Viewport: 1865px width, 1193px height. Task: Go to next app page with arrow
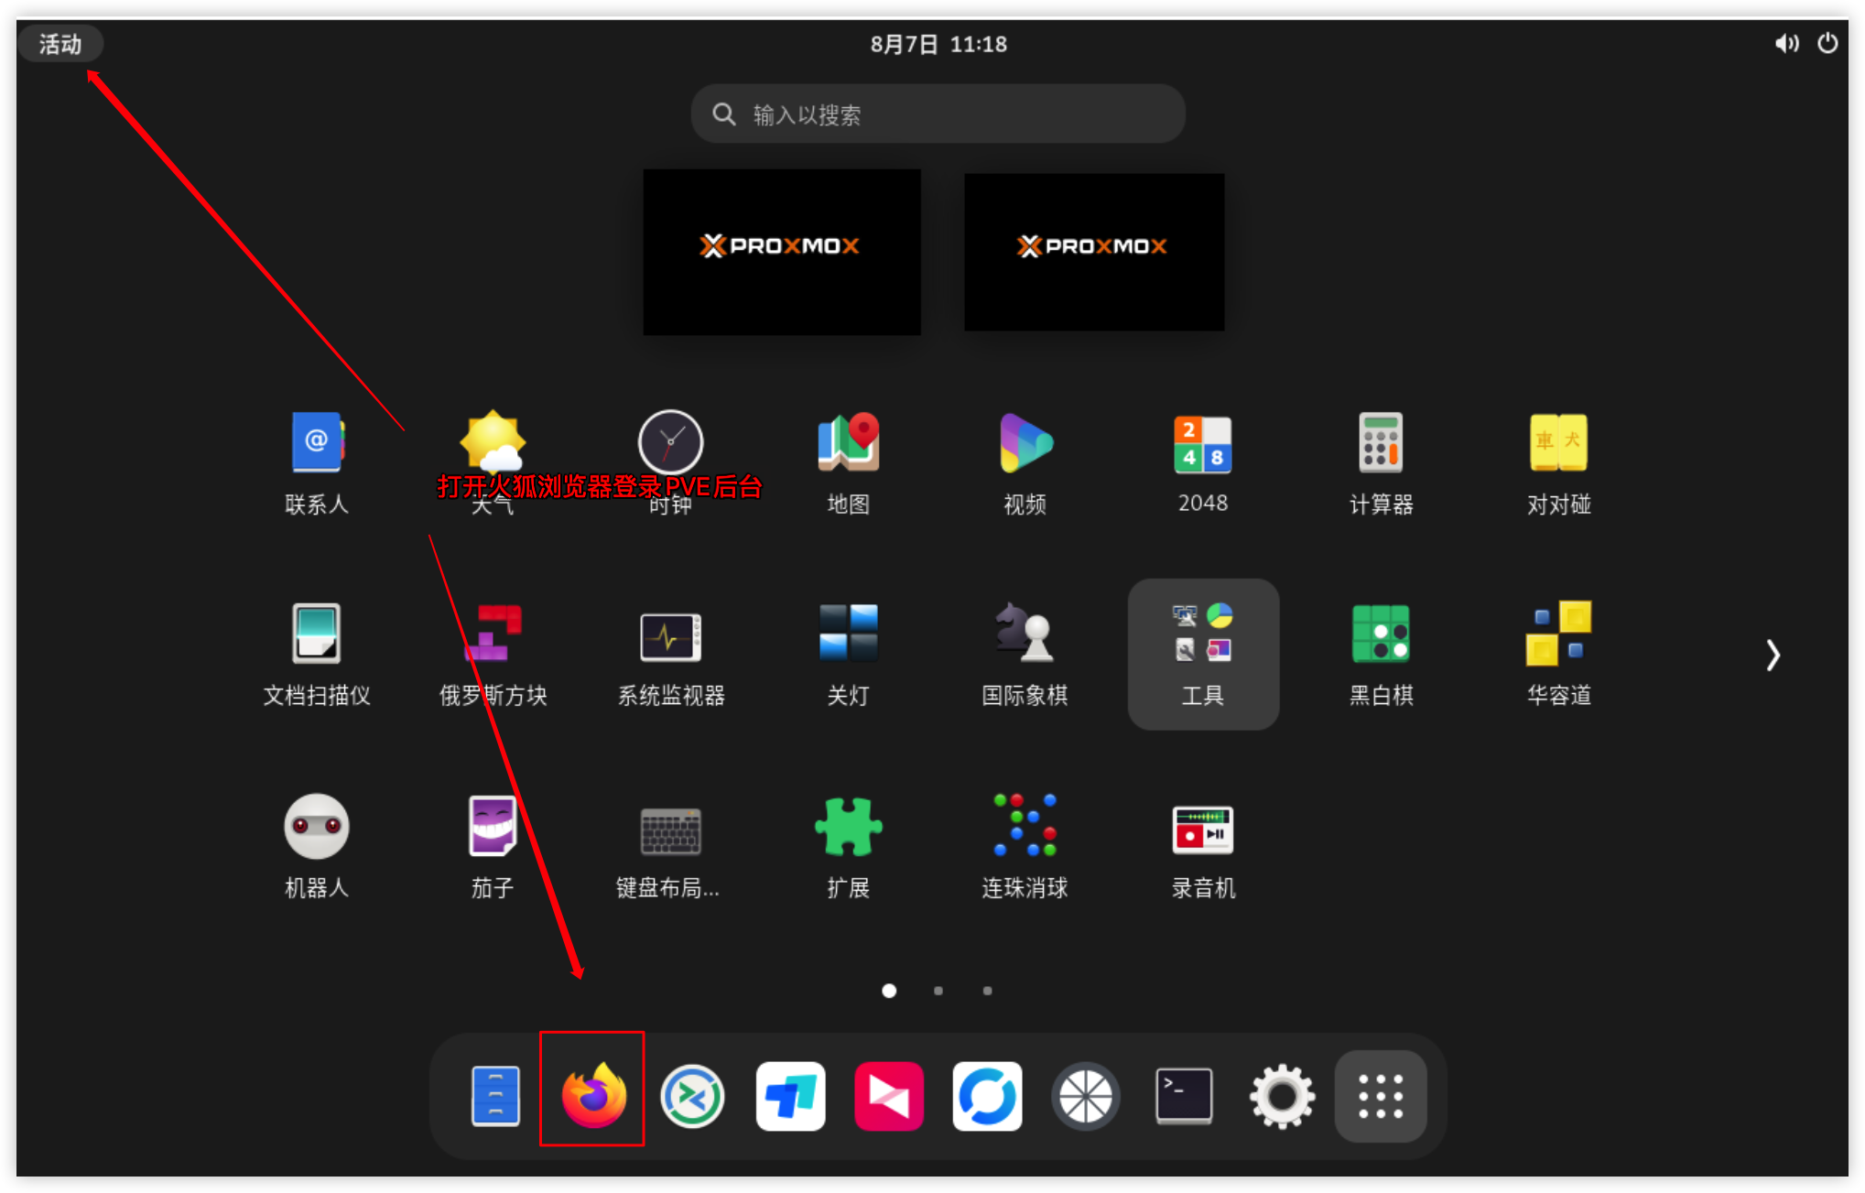coord(1773,655)
